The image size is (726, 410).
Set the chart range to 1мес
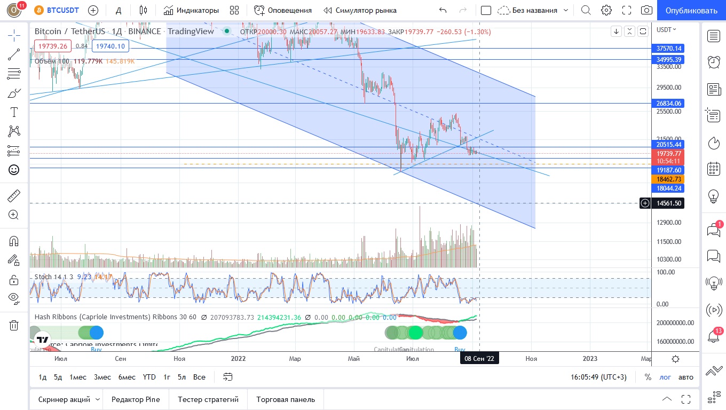[x=78, y=377]
